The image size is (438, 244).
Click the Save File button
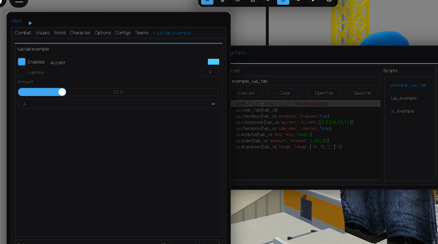(x=362, y=93)
